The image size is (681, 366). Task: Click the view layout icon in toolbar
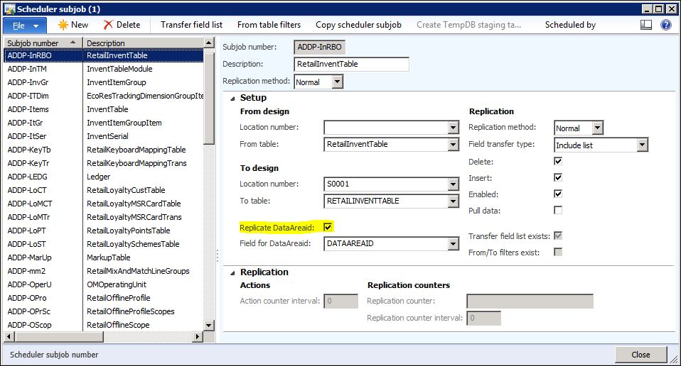point(646,25)
